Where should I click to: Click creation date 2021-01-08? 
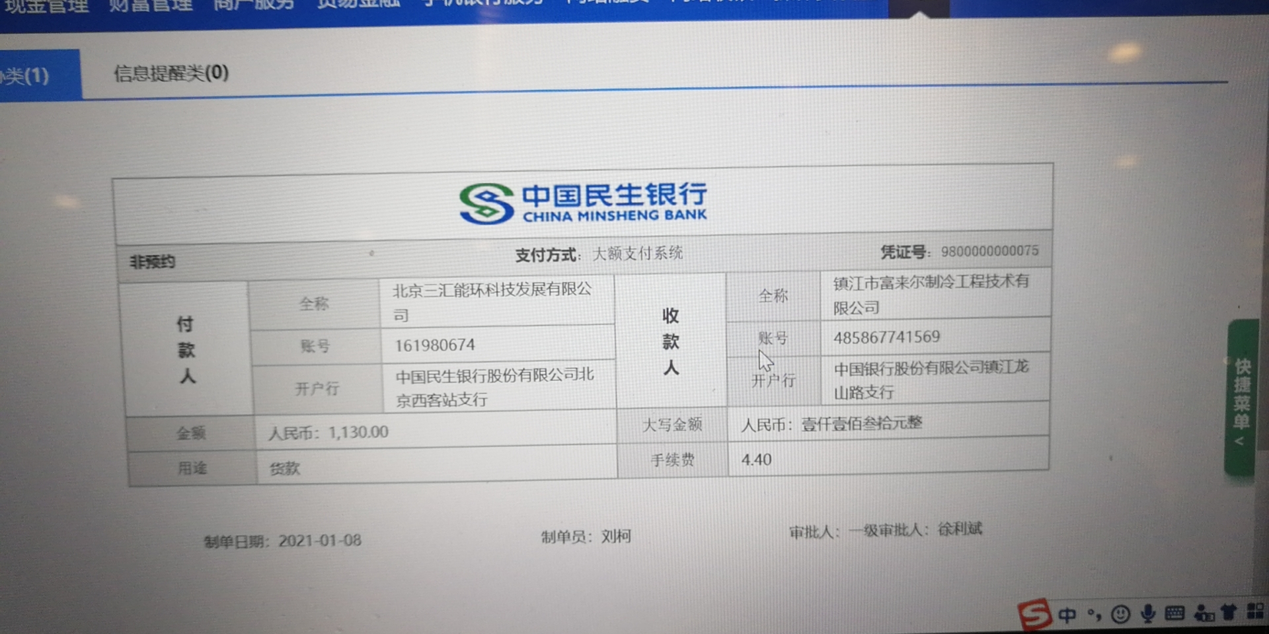[x=320, y=540]
